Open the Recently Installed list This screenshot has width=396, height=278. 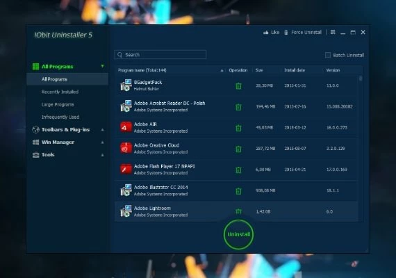[x=60, y=92]
